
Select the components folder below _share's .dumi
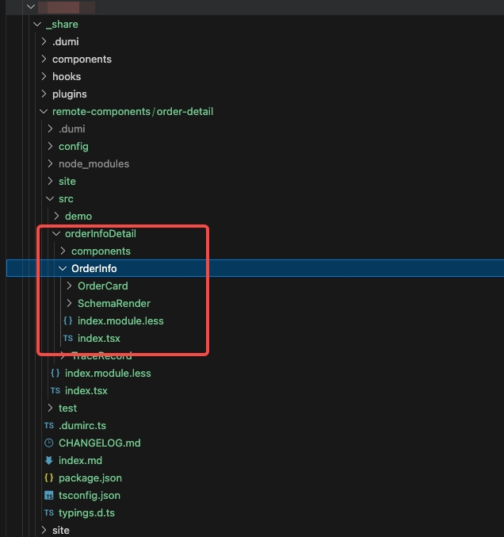coord(82,59)
